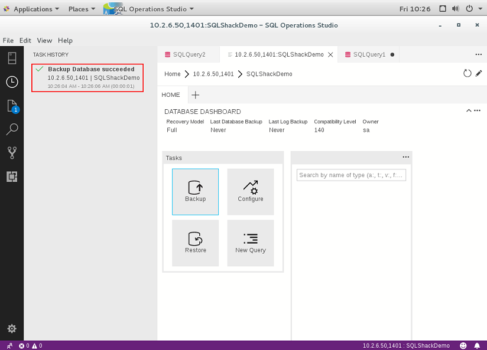Click the New Query task tile
This screenshot has width=487, height=350.
(x=251, y=243)
